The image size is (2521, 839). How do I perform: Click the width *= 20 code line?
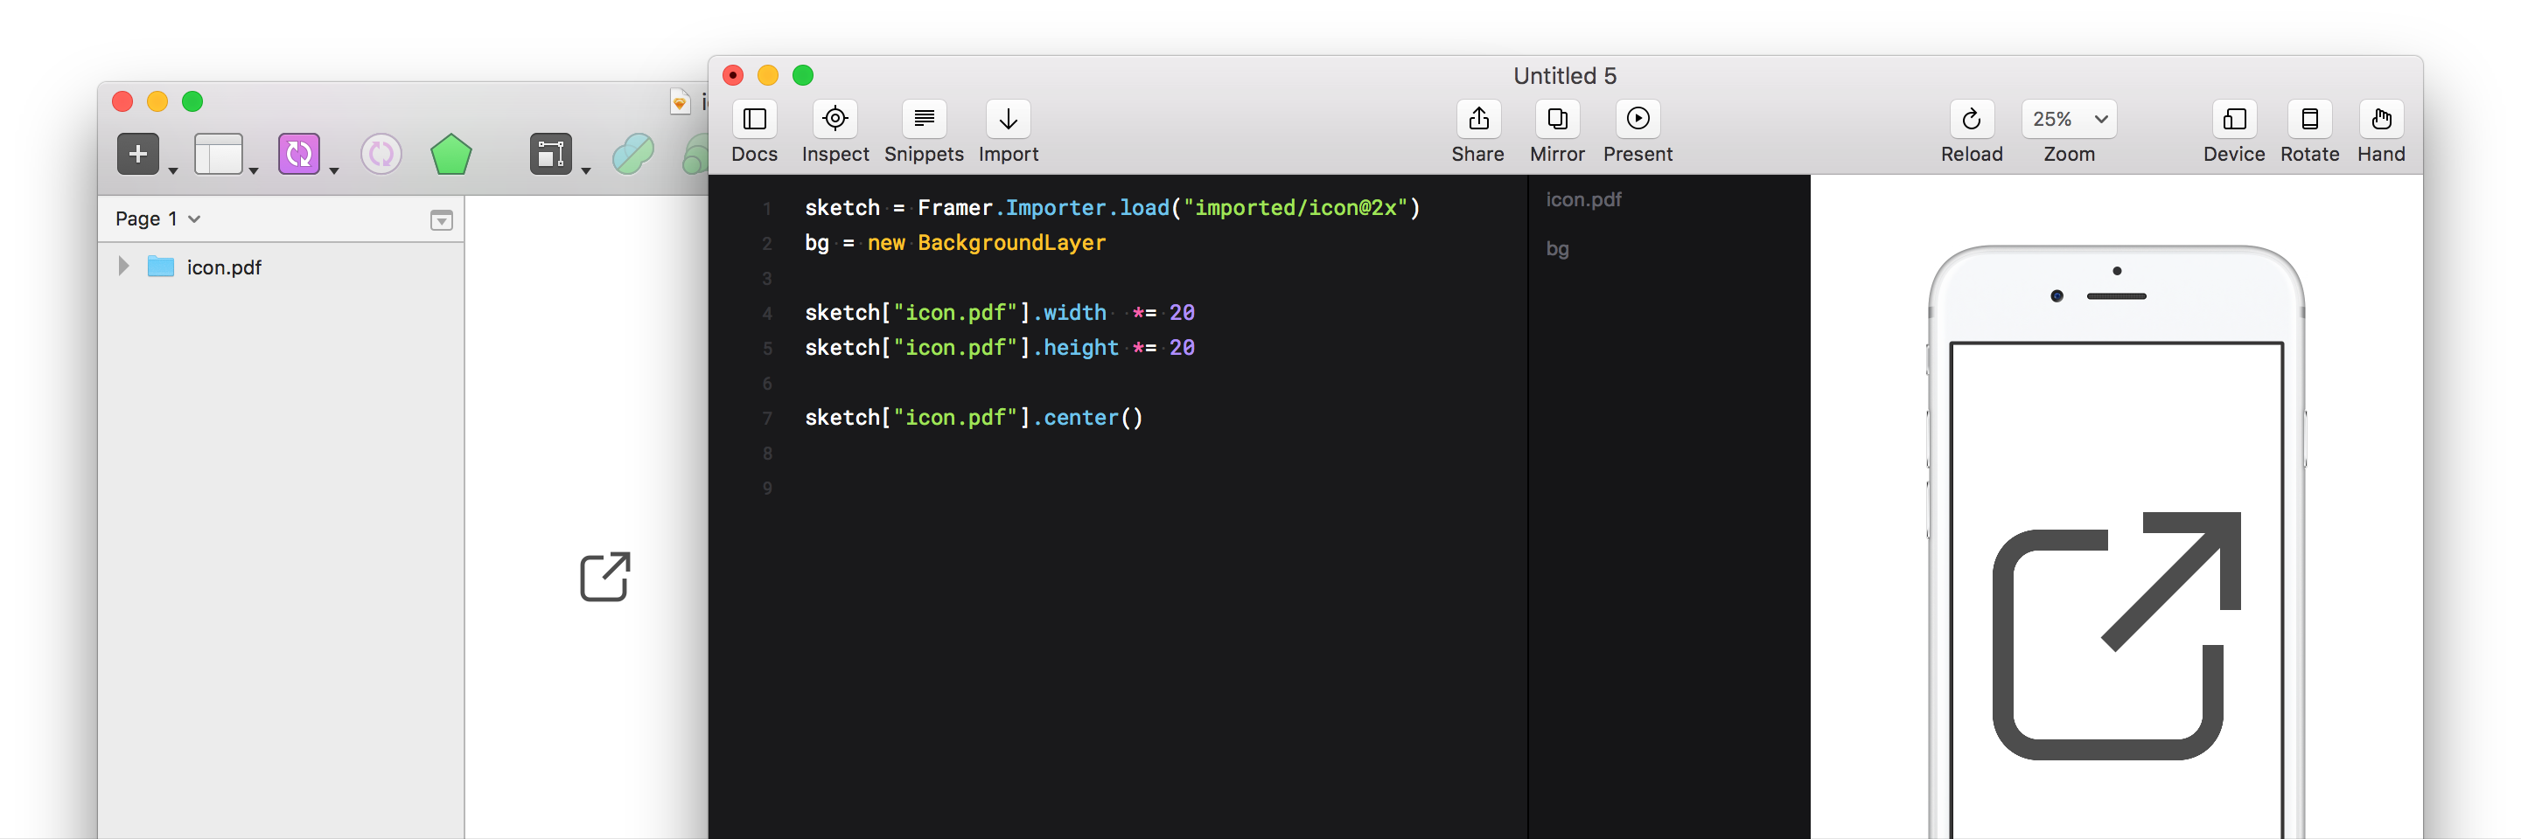999,312
